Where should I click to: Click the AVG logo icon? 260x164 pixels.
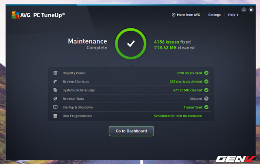point(15,15)
